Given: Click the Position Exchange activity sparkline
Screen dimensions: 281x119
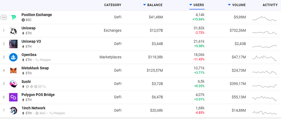Looking at the screenshot, I should pyautogui.click(x=265, y=19).
